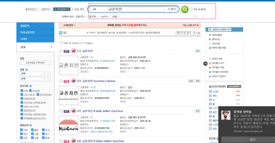The image size is (275, 143).
Task: Open 유사검색식 tab
Action: pos(62,9)
